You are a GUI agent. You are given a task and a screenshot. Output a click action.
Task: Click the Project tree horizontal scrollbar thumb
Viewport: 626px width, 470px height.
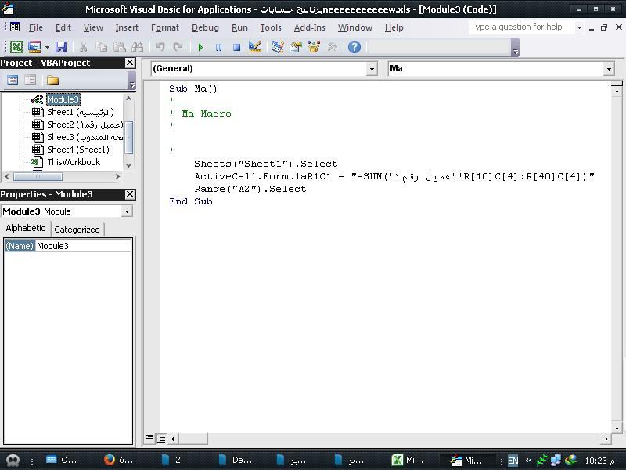coord(38,176)
